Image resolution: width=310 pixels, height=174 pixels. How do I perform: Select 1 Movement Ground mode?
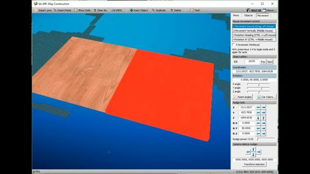tap(254, 26)
